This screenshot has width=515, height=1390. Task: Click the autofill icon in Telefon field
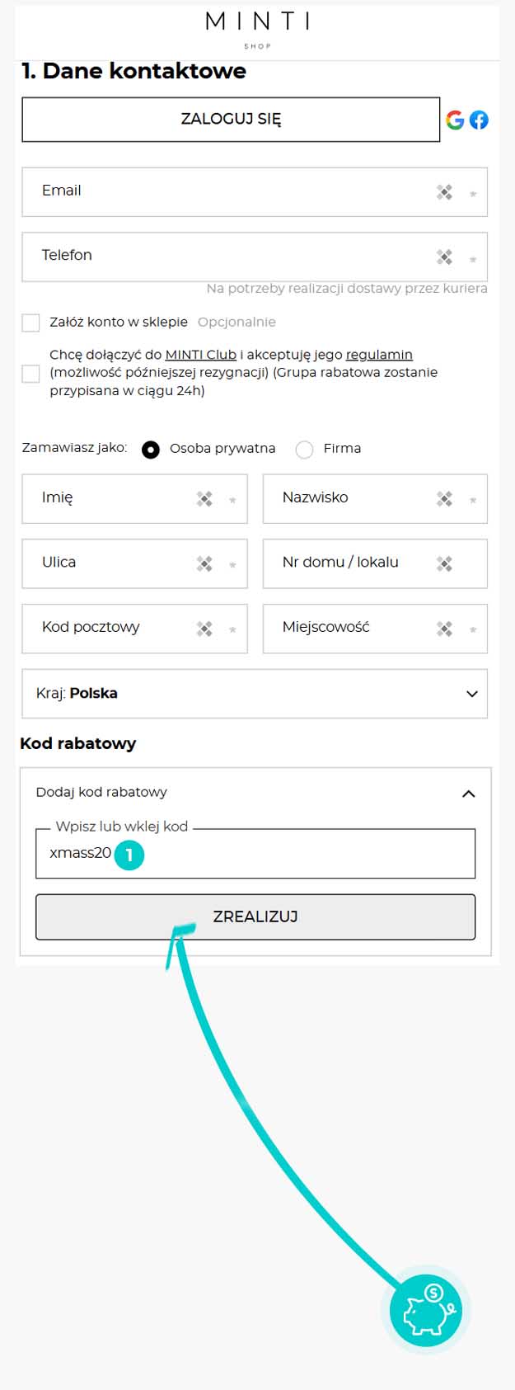(444, 257)
